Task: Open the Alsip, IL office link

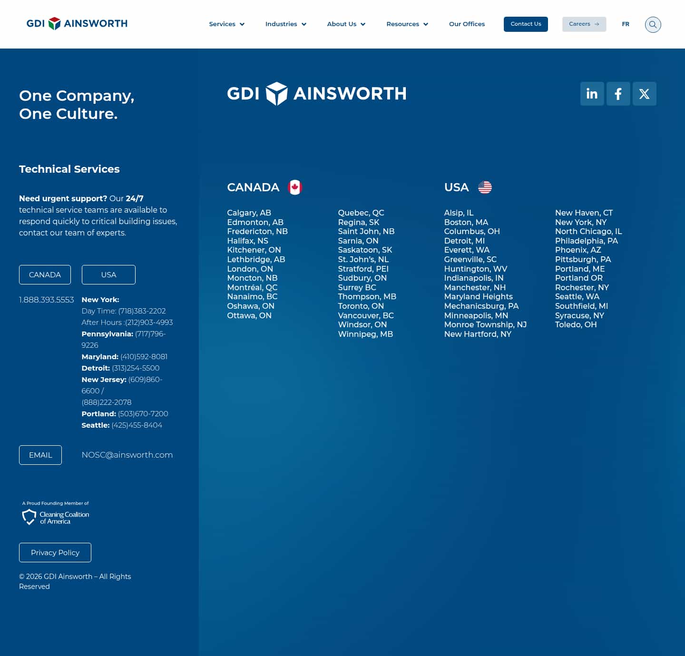Action: coord(459,213)
